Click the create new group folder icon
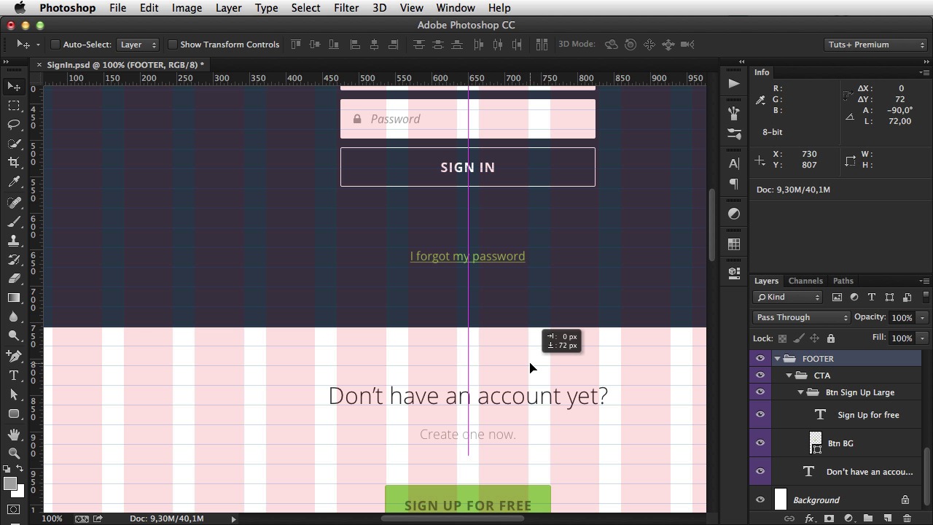 tap(868, 518)
